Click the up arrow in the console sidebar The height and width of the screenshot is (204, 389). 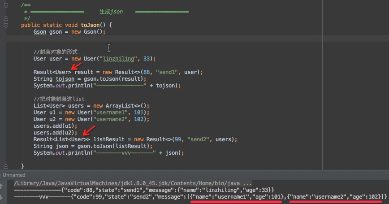(1, 185)
